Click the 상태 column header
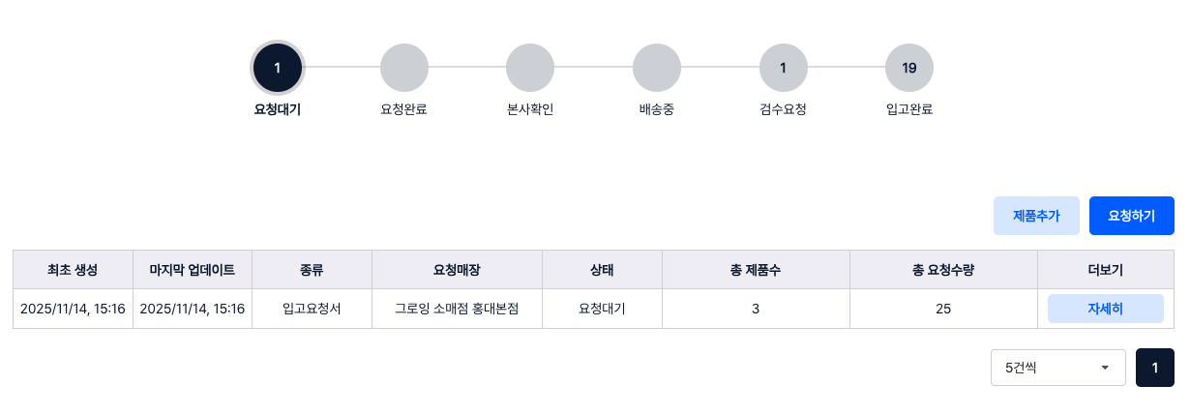Viewport: 1190px width, 415px height. [x=602, y=270]
